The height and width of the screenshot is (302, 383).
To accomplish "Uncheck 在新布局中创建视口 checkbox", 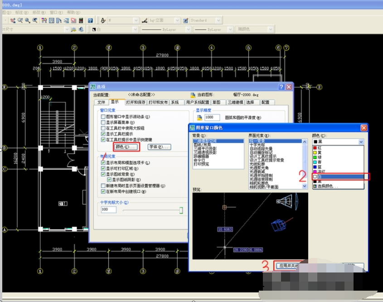I will pos(103,192).
